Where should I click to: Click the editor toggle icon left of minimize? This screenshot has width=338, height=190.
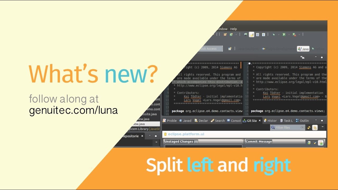click(x=303, y=57)
